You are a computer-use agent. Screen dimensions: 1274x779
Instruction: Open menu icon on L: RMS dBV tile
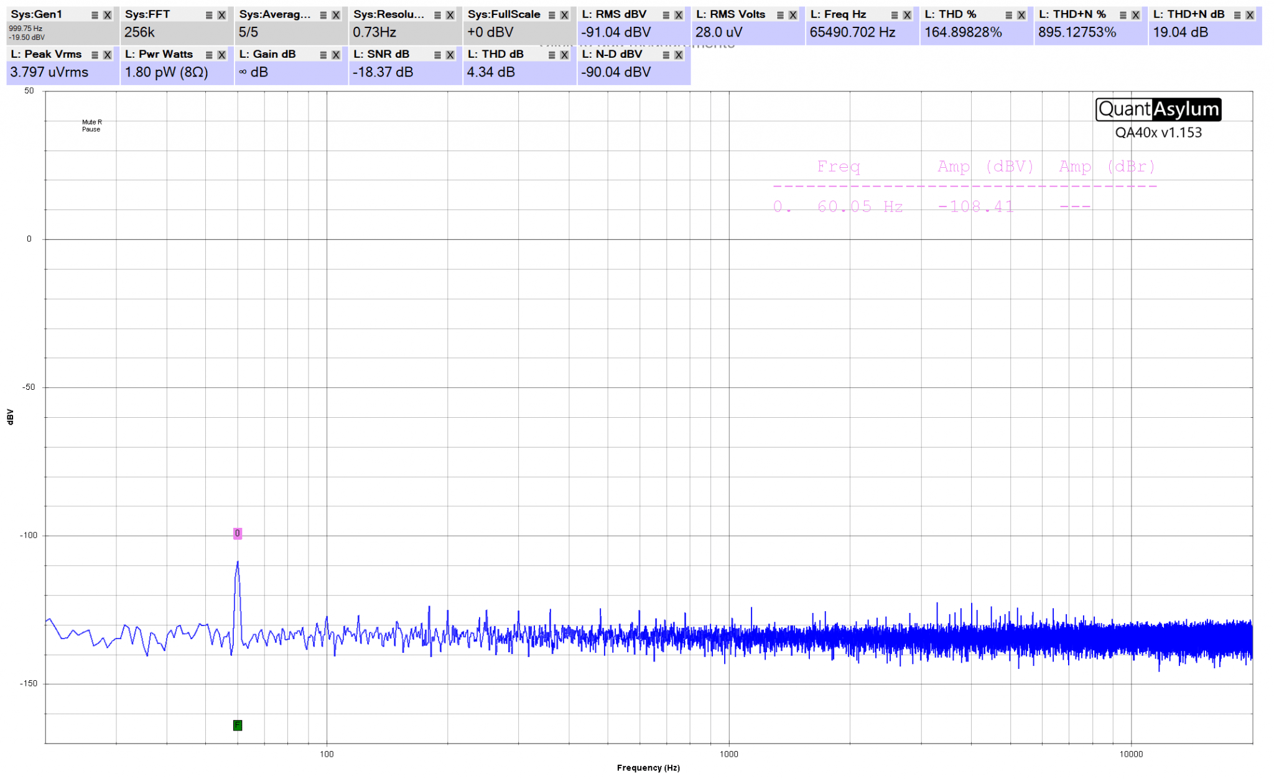pos(666,15)
